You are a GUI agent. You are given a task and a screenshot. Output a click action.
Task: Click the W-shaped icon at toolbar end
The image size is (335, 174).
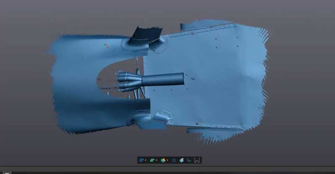(x=197, y=160)
